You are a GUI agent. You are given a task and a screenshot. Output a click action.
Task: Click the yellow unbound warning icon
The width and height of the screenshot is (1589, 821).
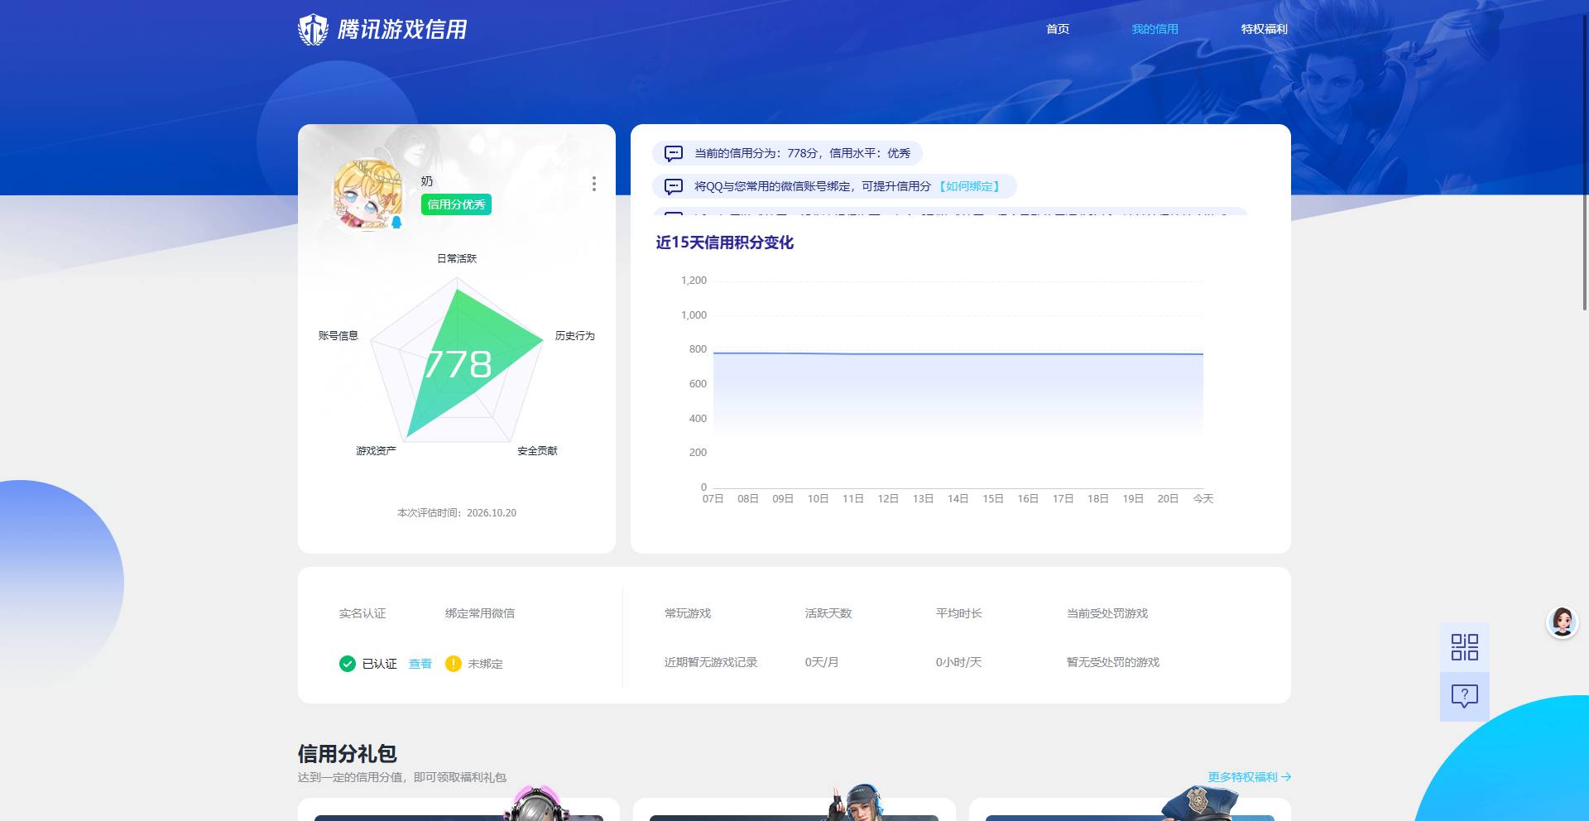click(453, 664)
